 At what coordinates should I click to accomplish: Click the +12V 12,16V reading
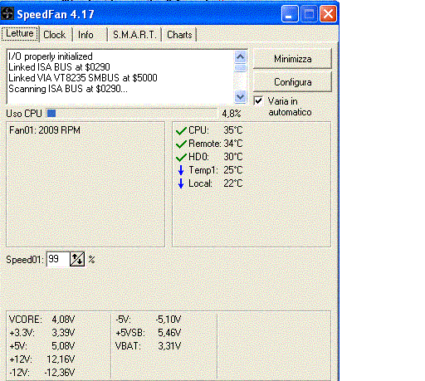42,359
